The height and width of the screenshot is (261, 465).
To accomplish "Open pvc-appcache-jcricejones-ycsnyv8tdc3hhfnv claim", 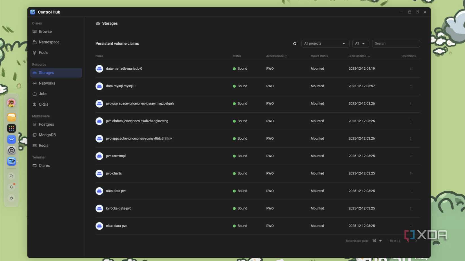I will pyautogui.click(x=139, y=139).
